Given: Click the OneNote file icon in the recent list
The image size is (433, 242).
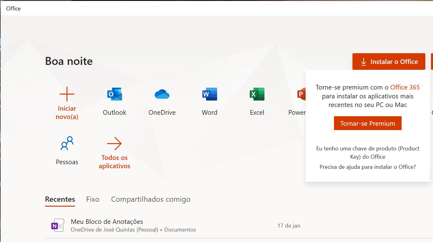Looking at the screenshot, I should (x=58, y=225).
